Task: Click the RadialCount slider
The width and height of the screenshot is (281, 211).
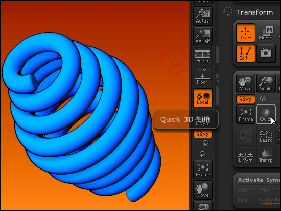Action: click(x=269, y=201)
